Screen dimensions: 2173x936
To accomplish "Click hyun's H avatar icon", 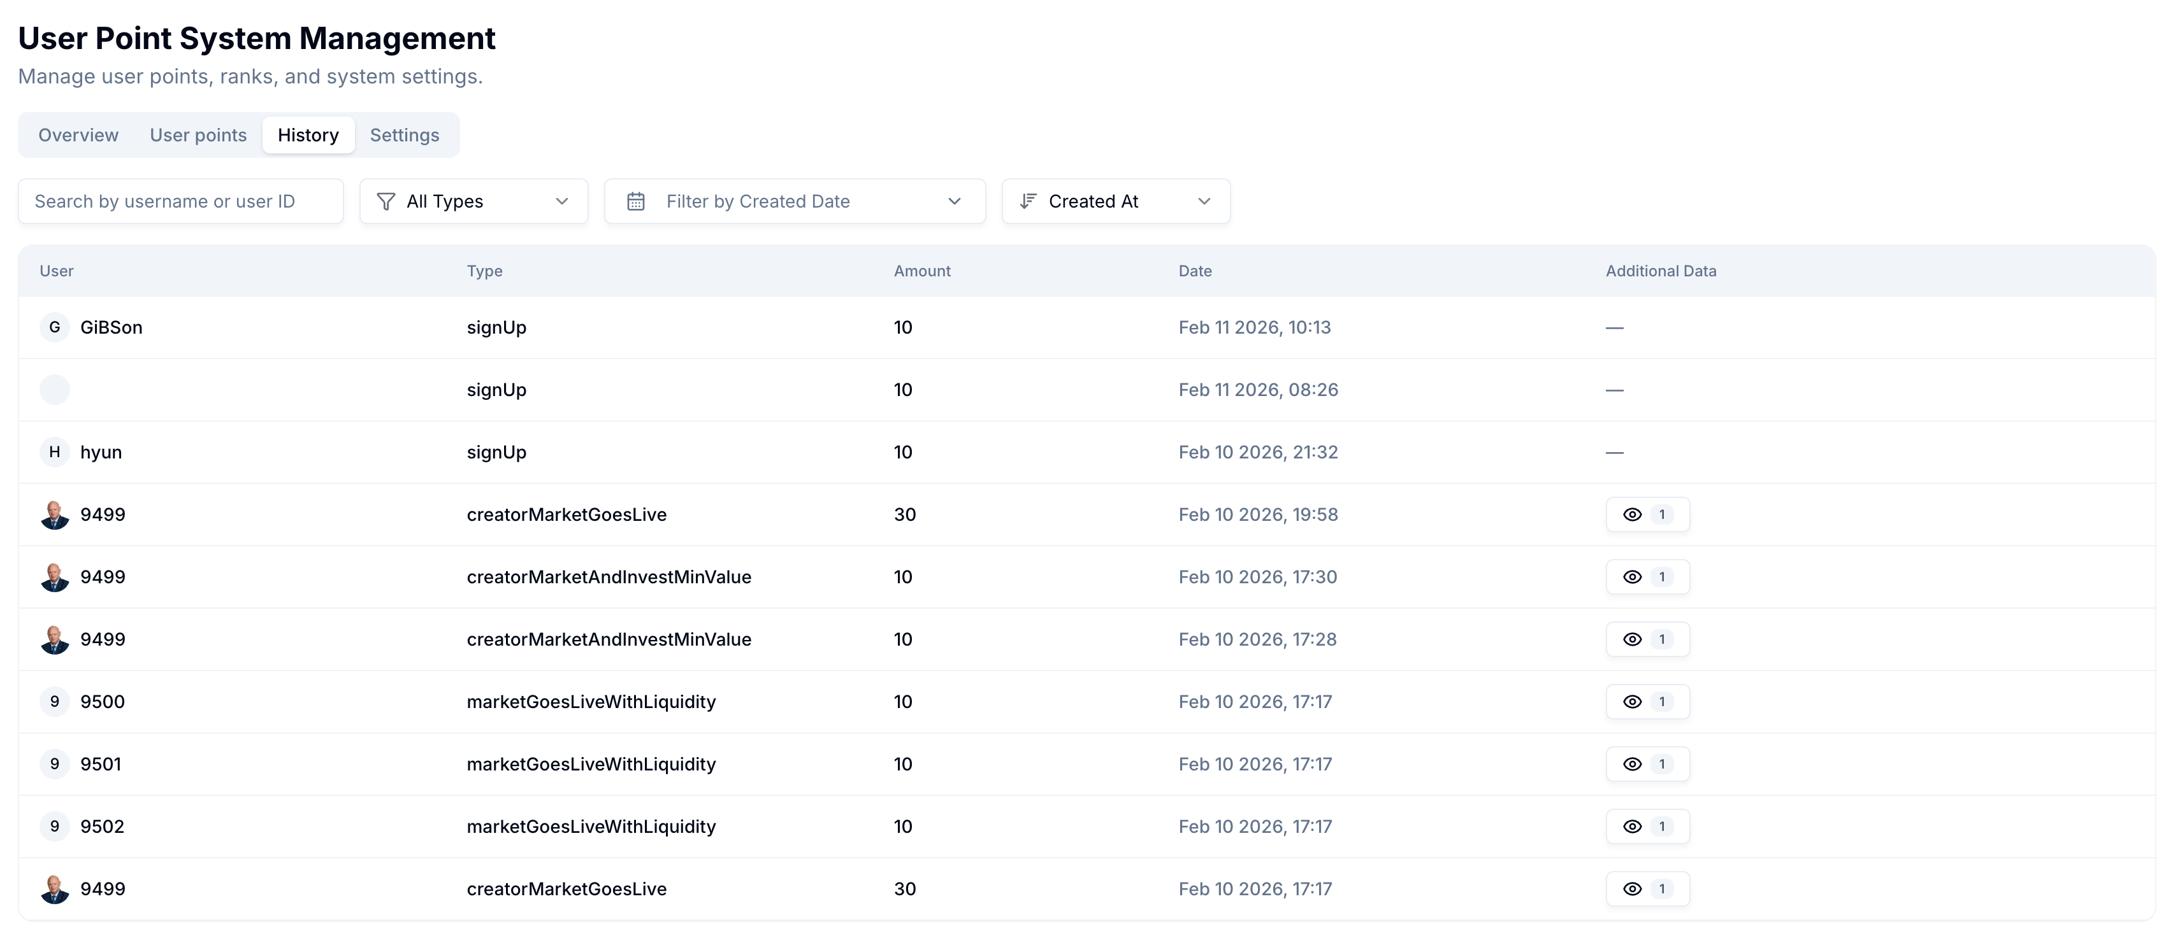I will click(x=55, y=452).
